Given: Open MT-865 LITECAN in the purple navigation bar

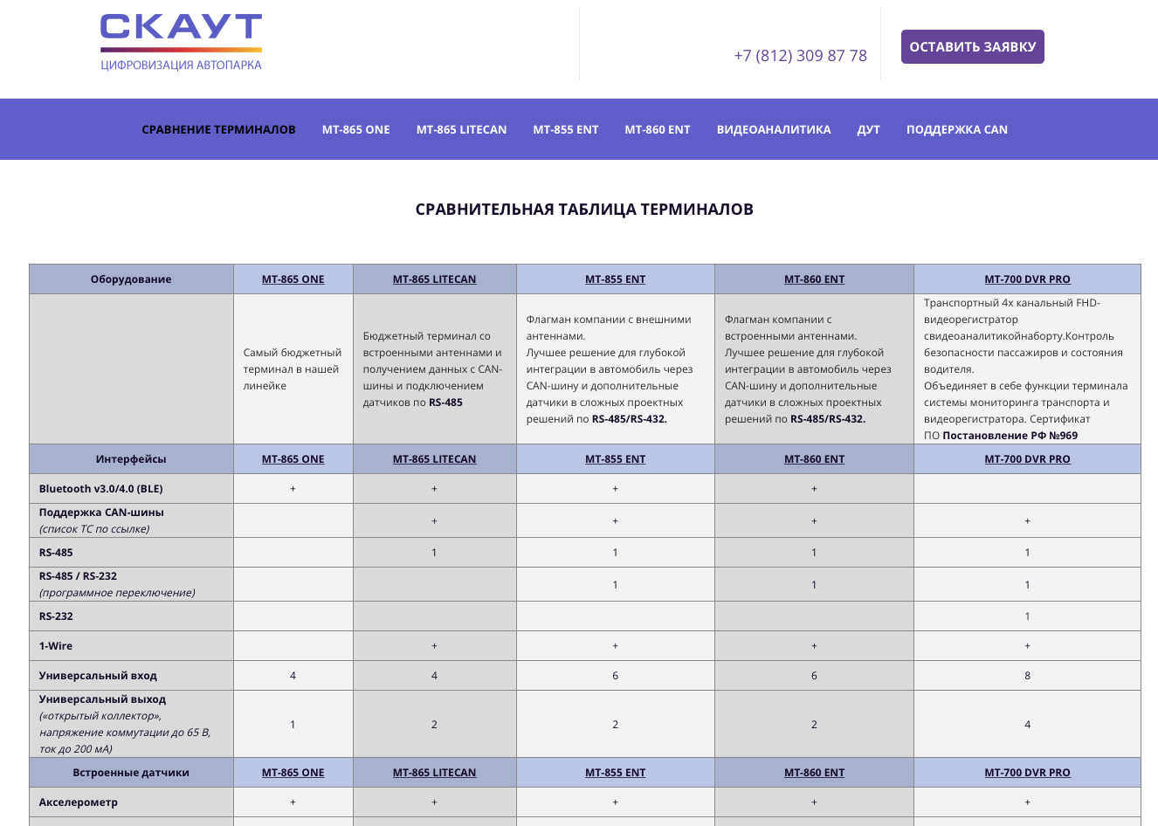Looking at the screenshot, I should click(x=461, y=129).
